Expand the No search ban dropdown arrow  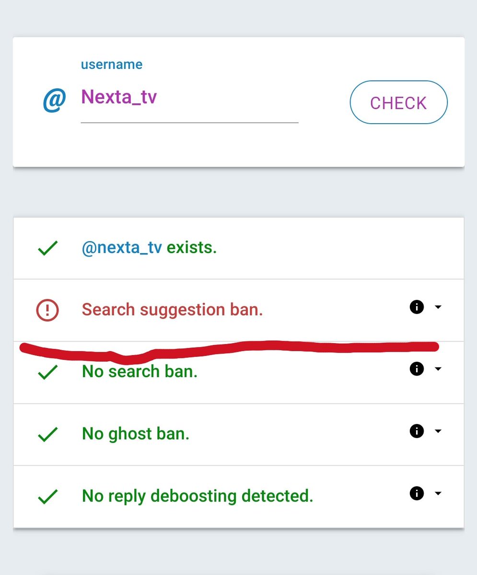coord(438,369)
